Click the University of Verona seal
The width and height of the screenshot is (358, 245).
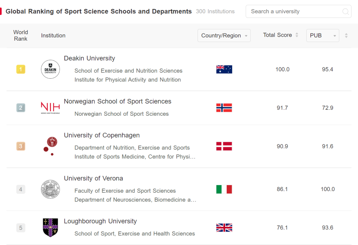[x=50, y=189]
